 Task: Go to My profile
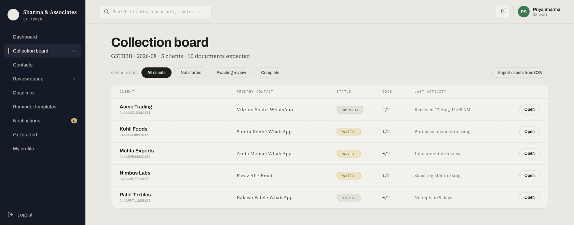tap(43, 149)
